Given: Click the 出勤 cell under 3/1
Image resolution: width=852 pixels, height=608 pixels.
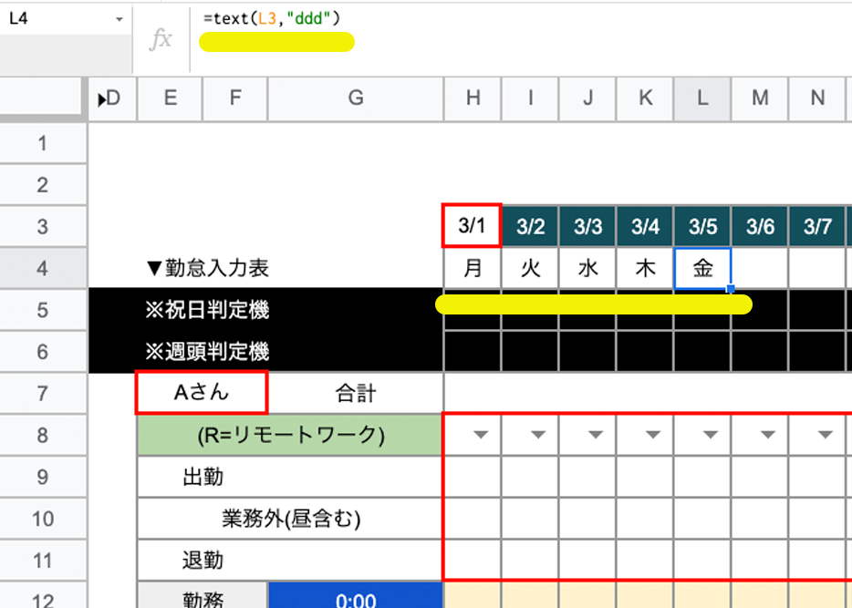Looking at the screenshot, I should click(x=473, y=477).
